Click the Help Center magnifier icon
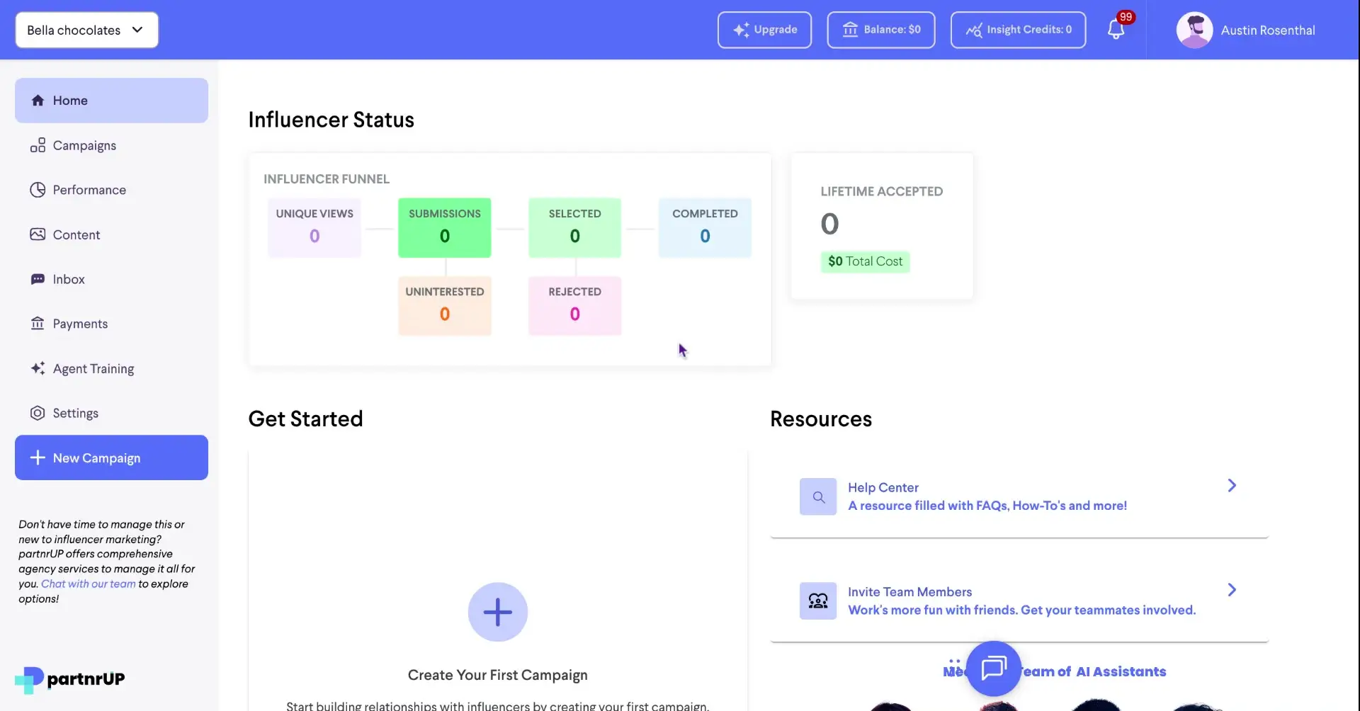Viewport: 1360px width, 711px height. (817, 496)
